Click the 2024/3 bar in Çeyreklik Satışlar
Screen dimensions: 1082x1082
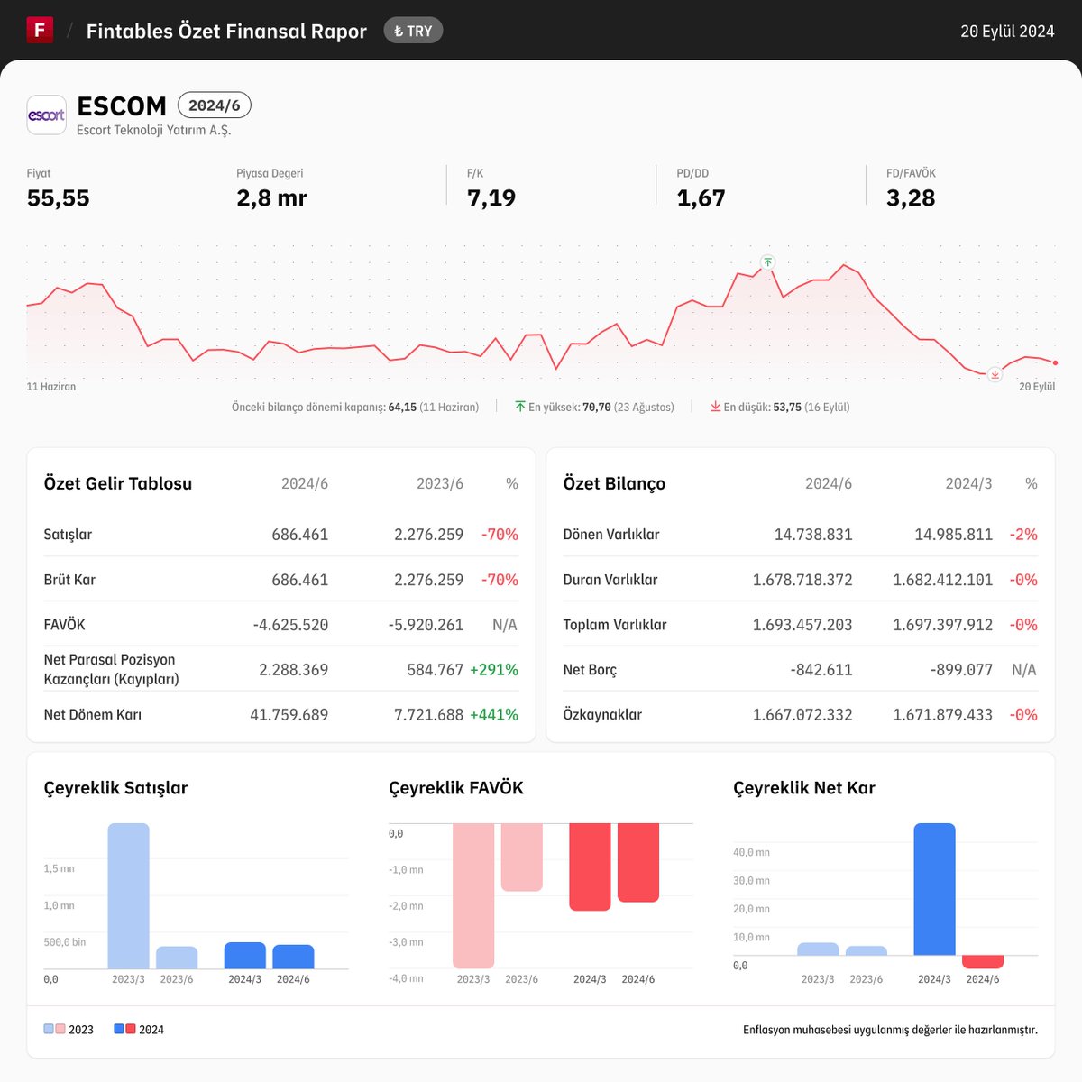click(244, 956)
